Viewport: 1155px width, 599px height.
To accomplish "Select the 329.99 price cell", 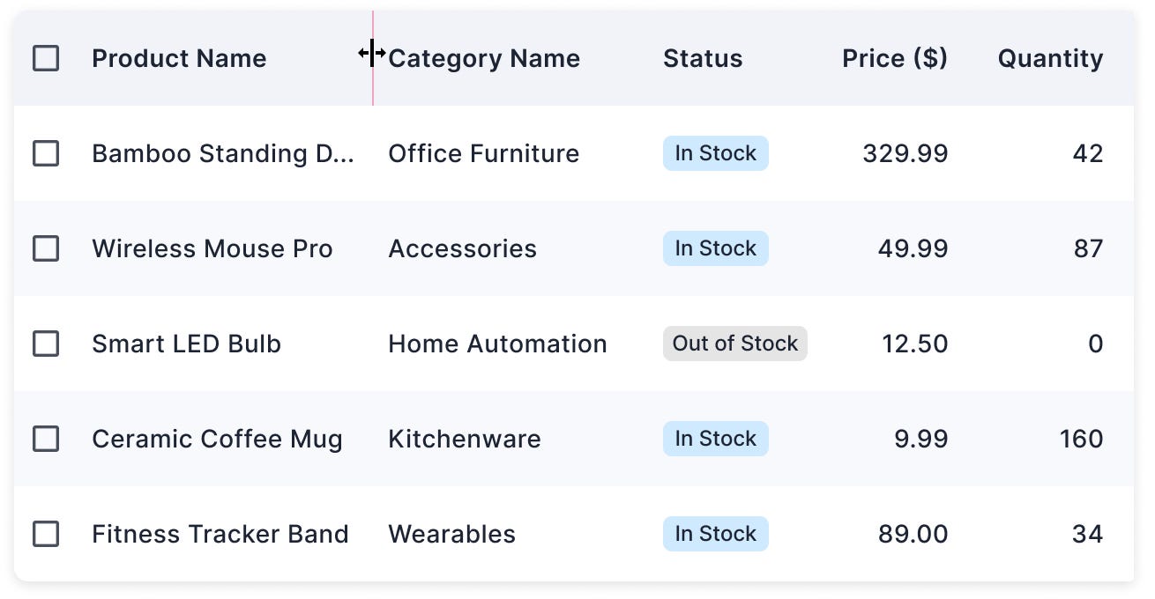I will tap(905, 153).
